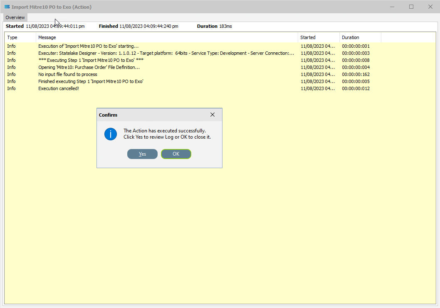Sort by the Duration column header
The height and width of the screenshot is (308, 440).
click(360, 37)
